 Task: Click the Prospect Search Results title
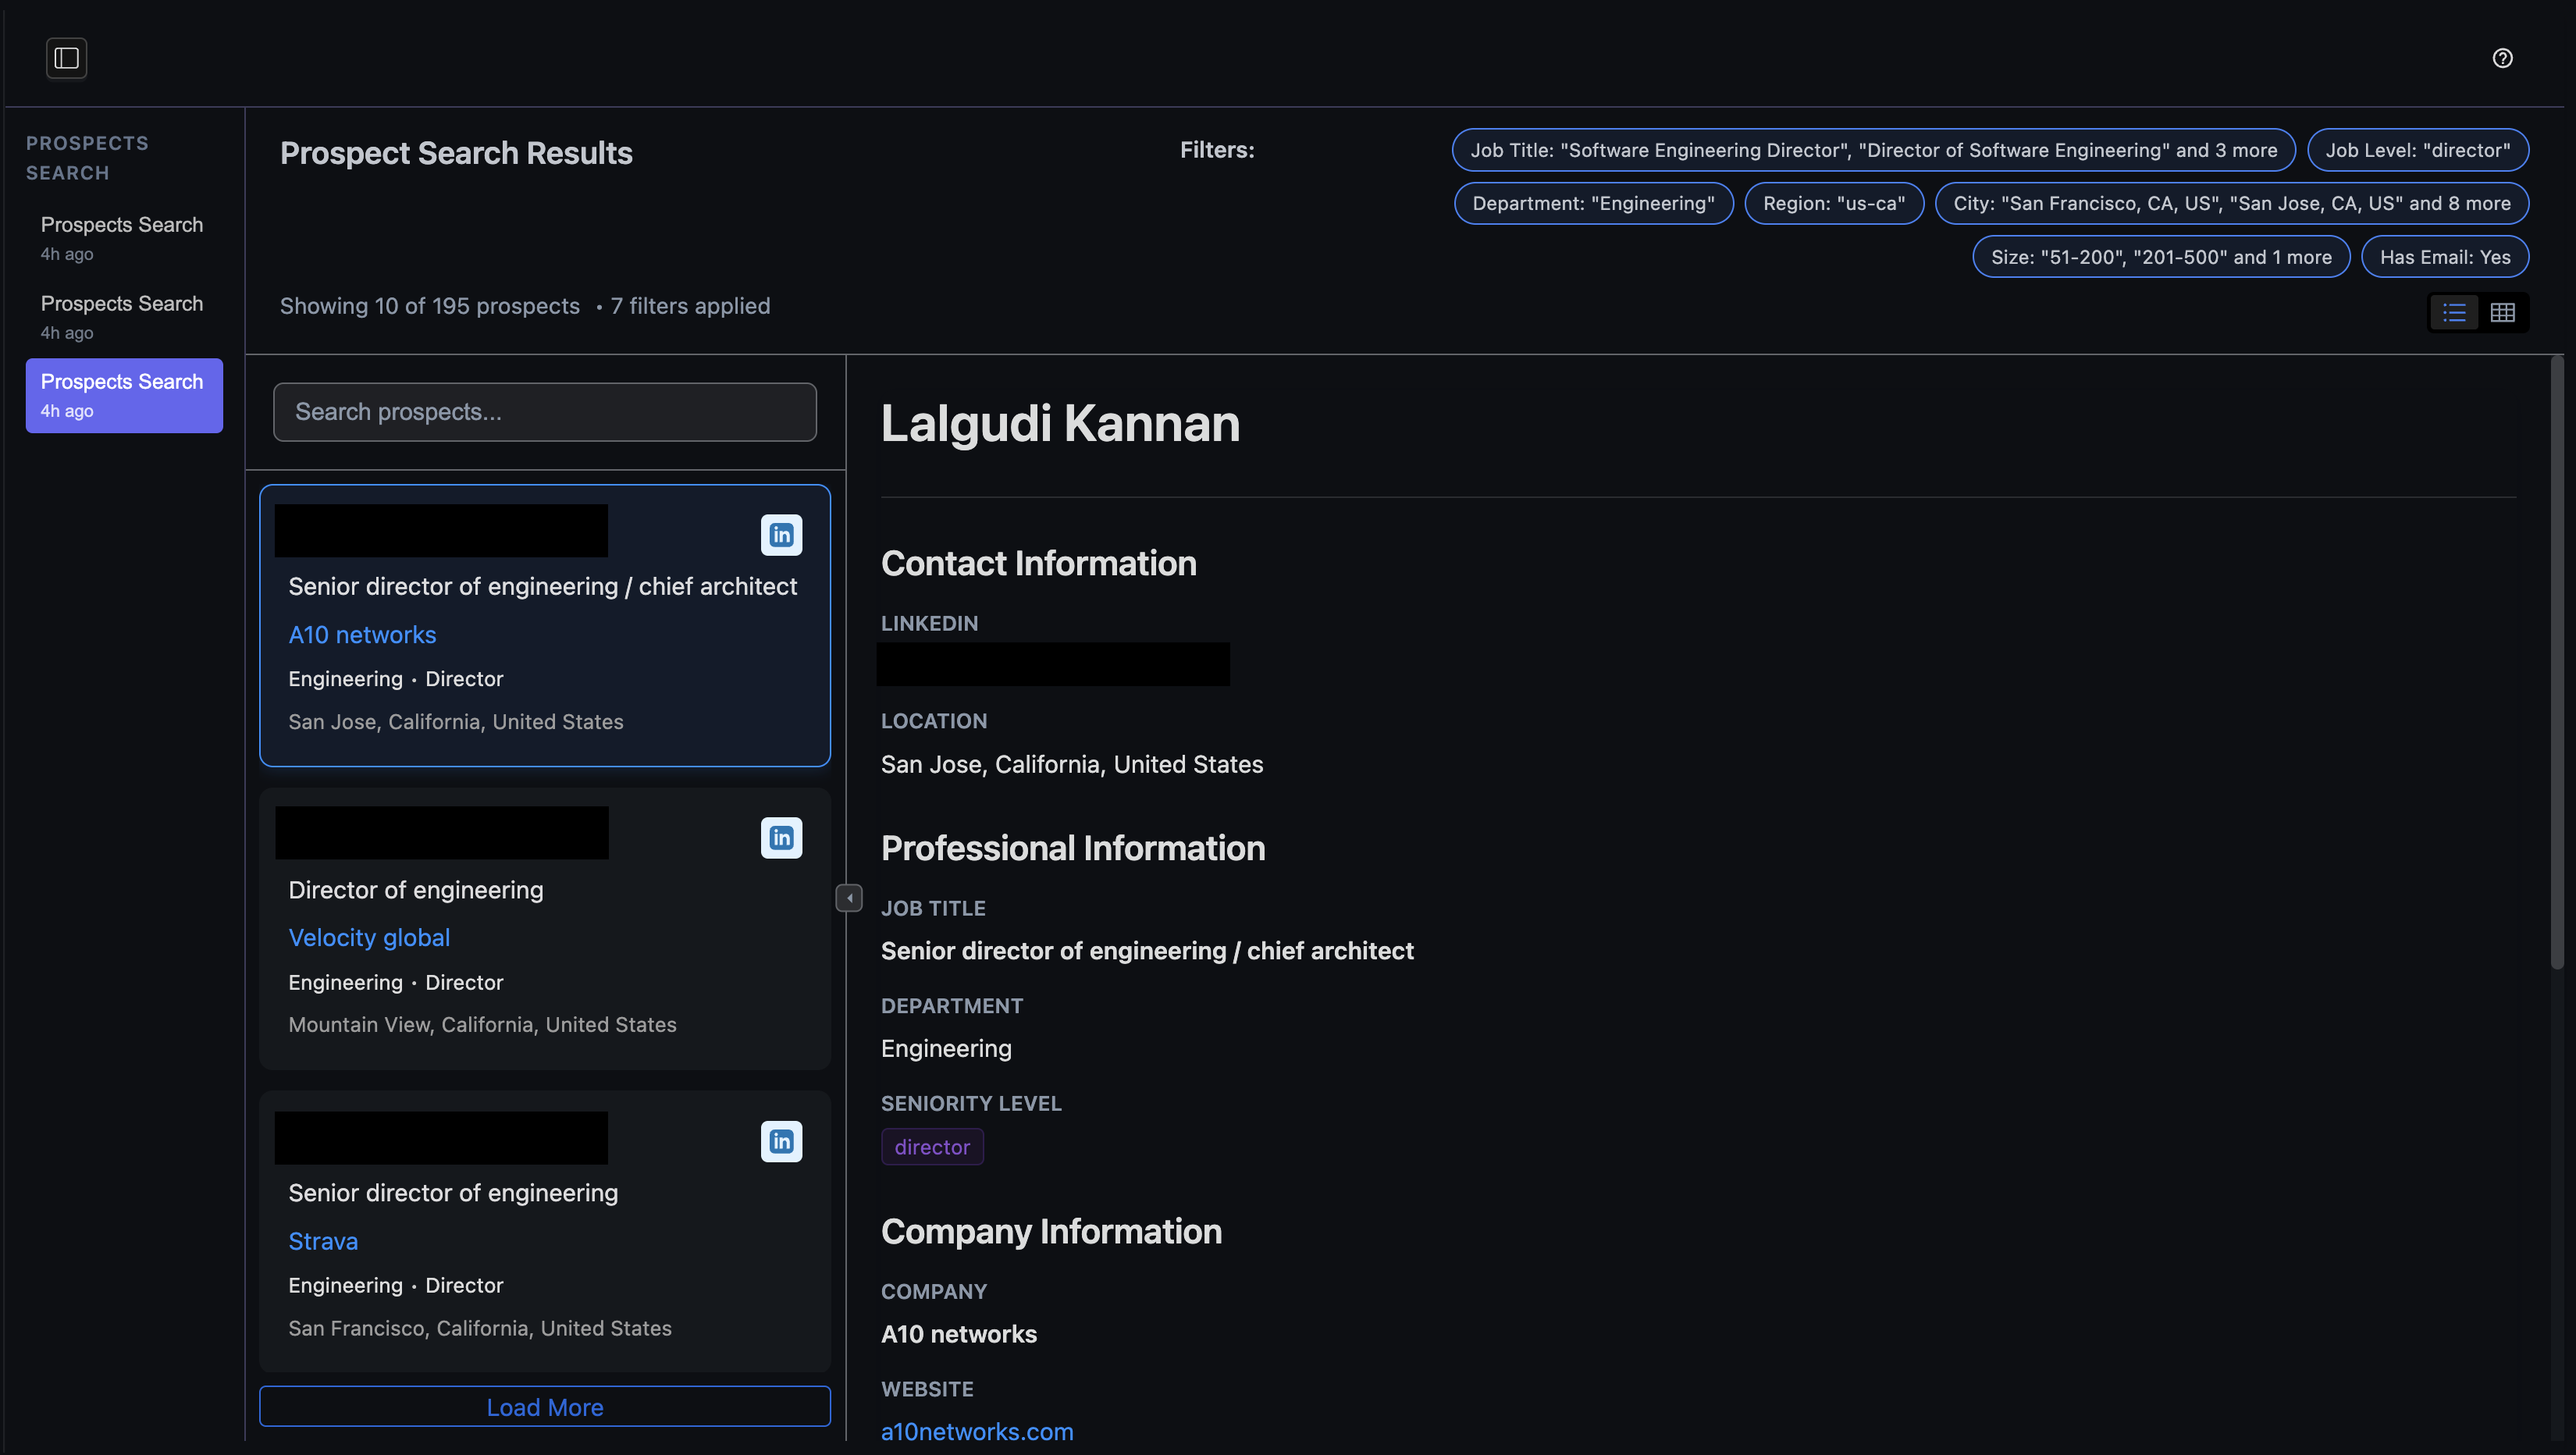pos(456,154)
